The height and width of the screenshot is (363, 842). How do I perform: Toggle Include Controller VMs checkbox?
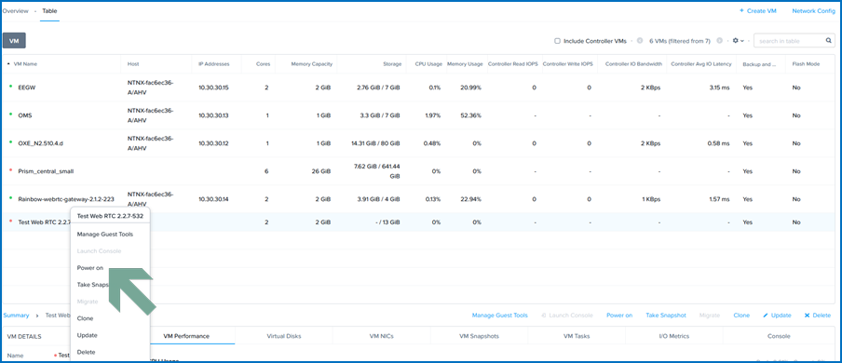[x=557, y=41]
